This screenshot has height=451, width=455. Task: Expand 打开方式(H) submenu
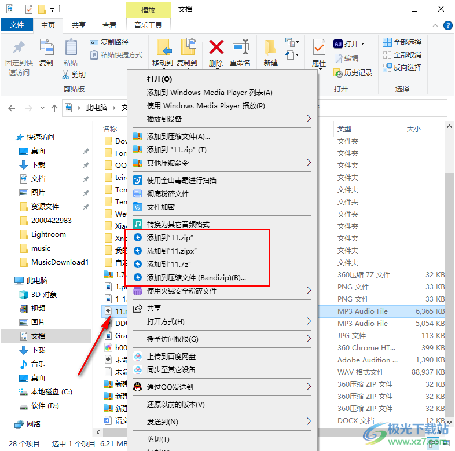click(x=222, y=321)
